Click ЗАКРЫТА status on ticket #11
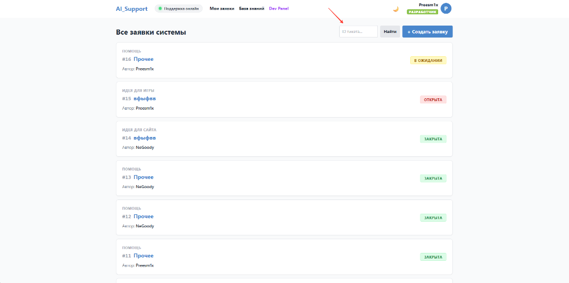Screen dimensions: 569x283 click(x=433, y=257)
